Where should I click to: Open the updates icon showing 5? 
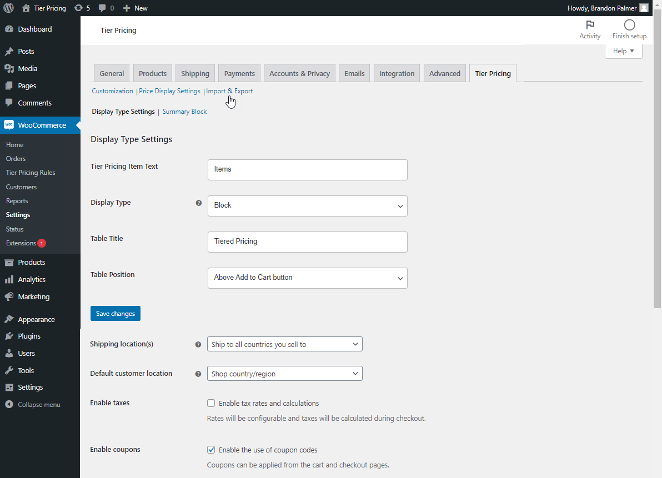[x=78, y=8]
